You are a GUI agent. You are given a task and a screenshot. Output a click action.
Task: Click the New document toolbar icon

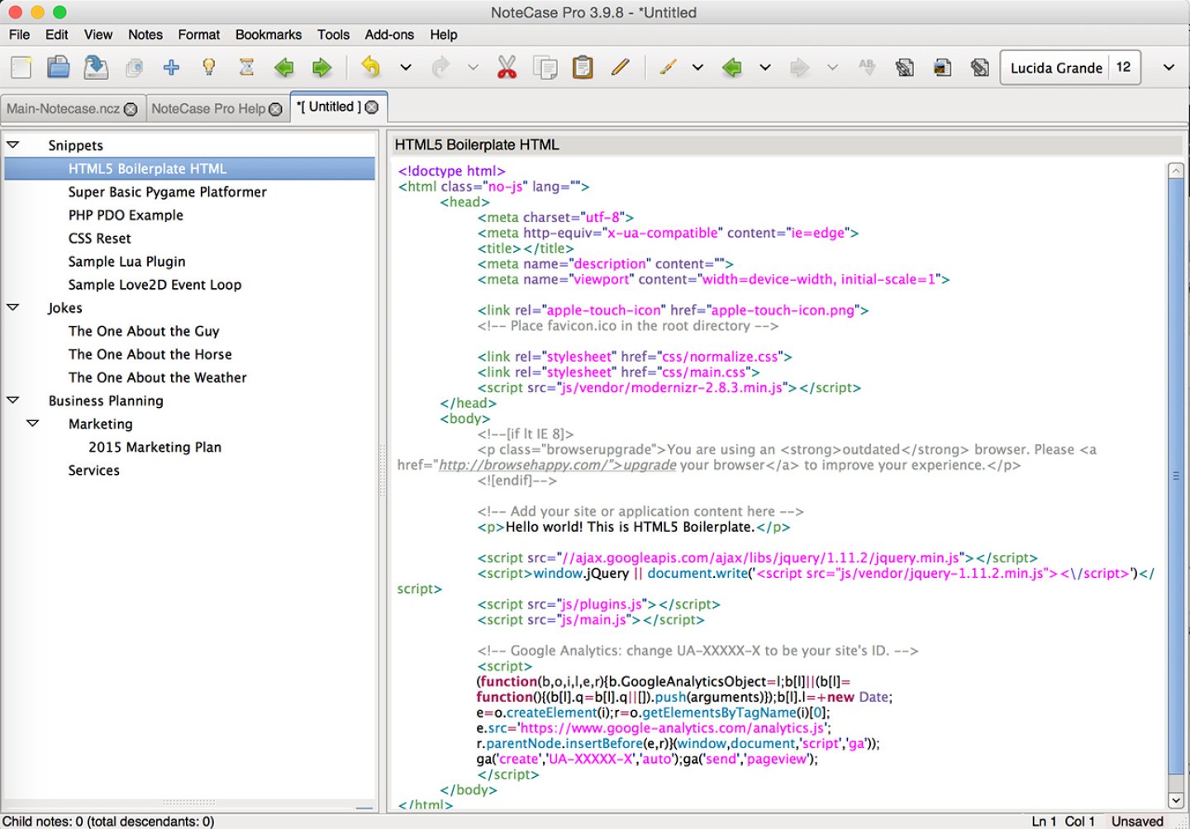click(x=21, y=68)
